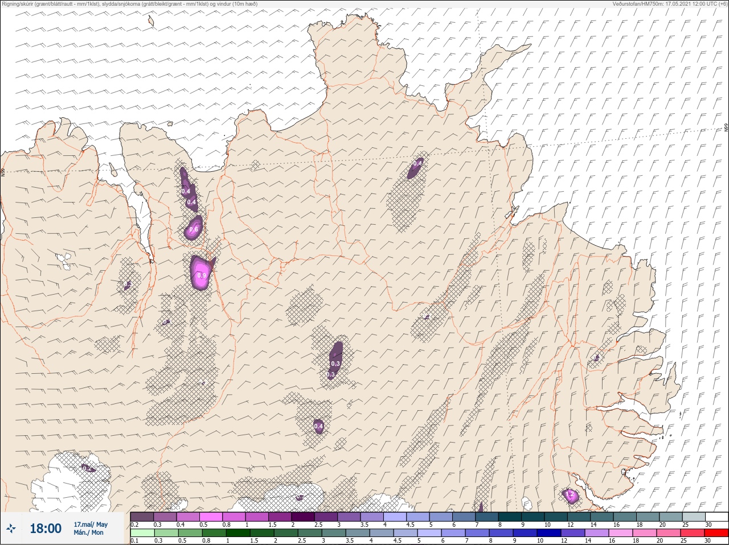Click the 2 dark purple swatch in upper legend

click(303, 517)
